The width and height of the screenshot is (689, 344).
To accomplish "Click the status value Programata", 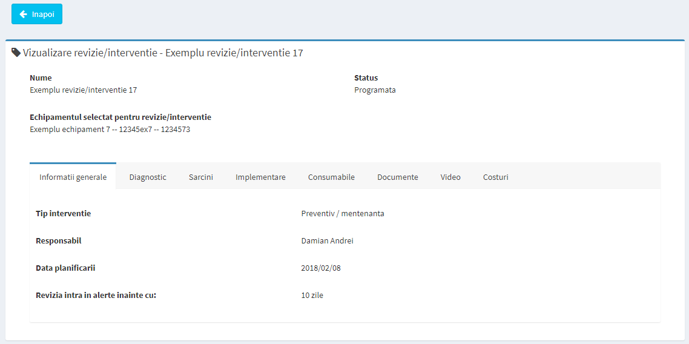I will [x=375, y=90].
